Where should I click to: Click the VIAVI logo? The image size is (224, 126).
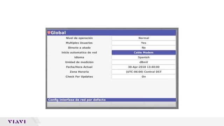pyautogui.click(x=17, y=122)
